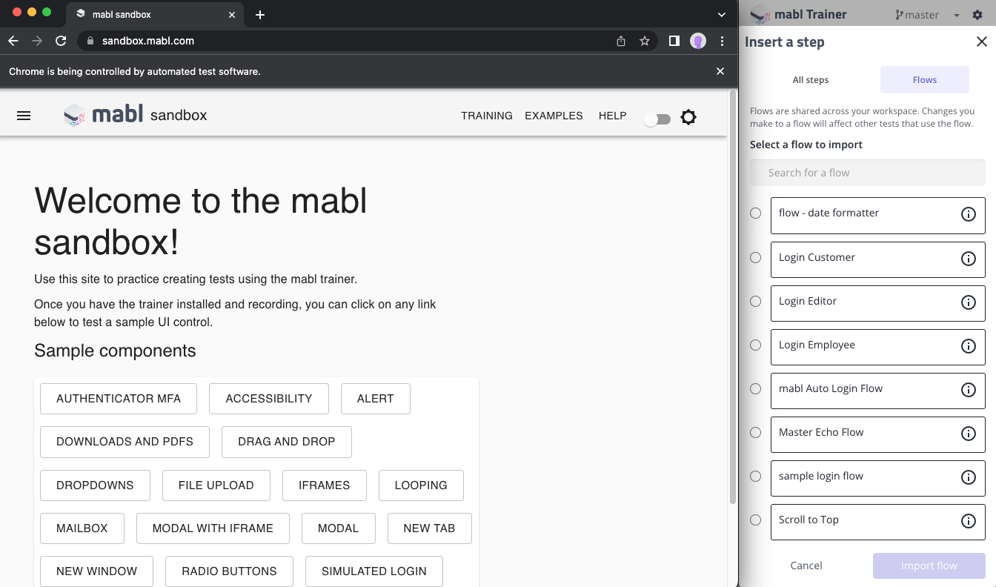Image resolution: width=996 pixels, height=587 pixels.
Task: Click the sandbox page vertical scrollbar
Action: tap(733, 296)
